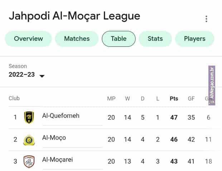Viewport: 222px width, 171px height.
Task: Click the MP column header
Action: click(111, 99)
